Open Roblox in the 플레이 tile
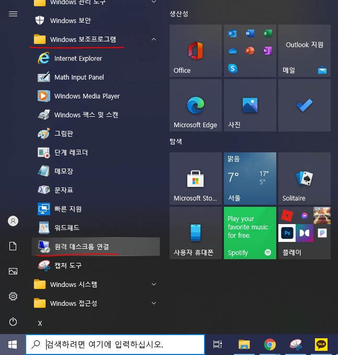This screenshot has height=355, width=338. pyautogui.click(x=287, y=215)
